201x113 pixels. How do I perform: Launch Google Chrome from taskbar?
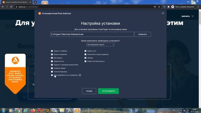point(18,110)
